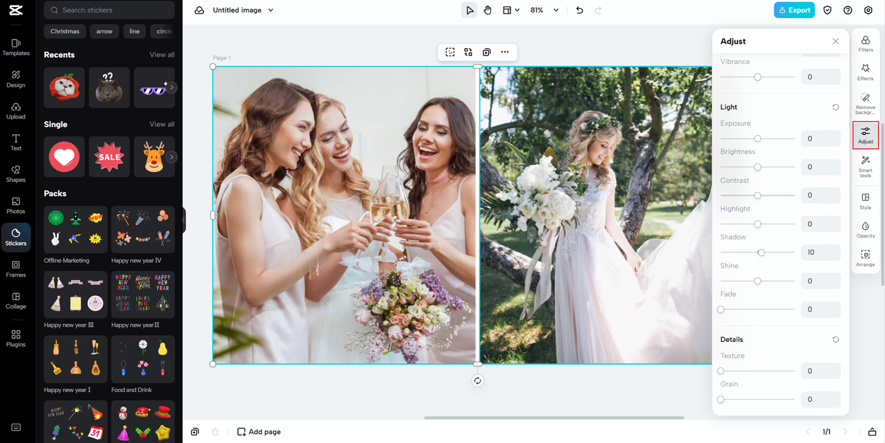The image size is (885, 443).
Task: Select the Christmas search tag
Action: click(x=65, y=31)
